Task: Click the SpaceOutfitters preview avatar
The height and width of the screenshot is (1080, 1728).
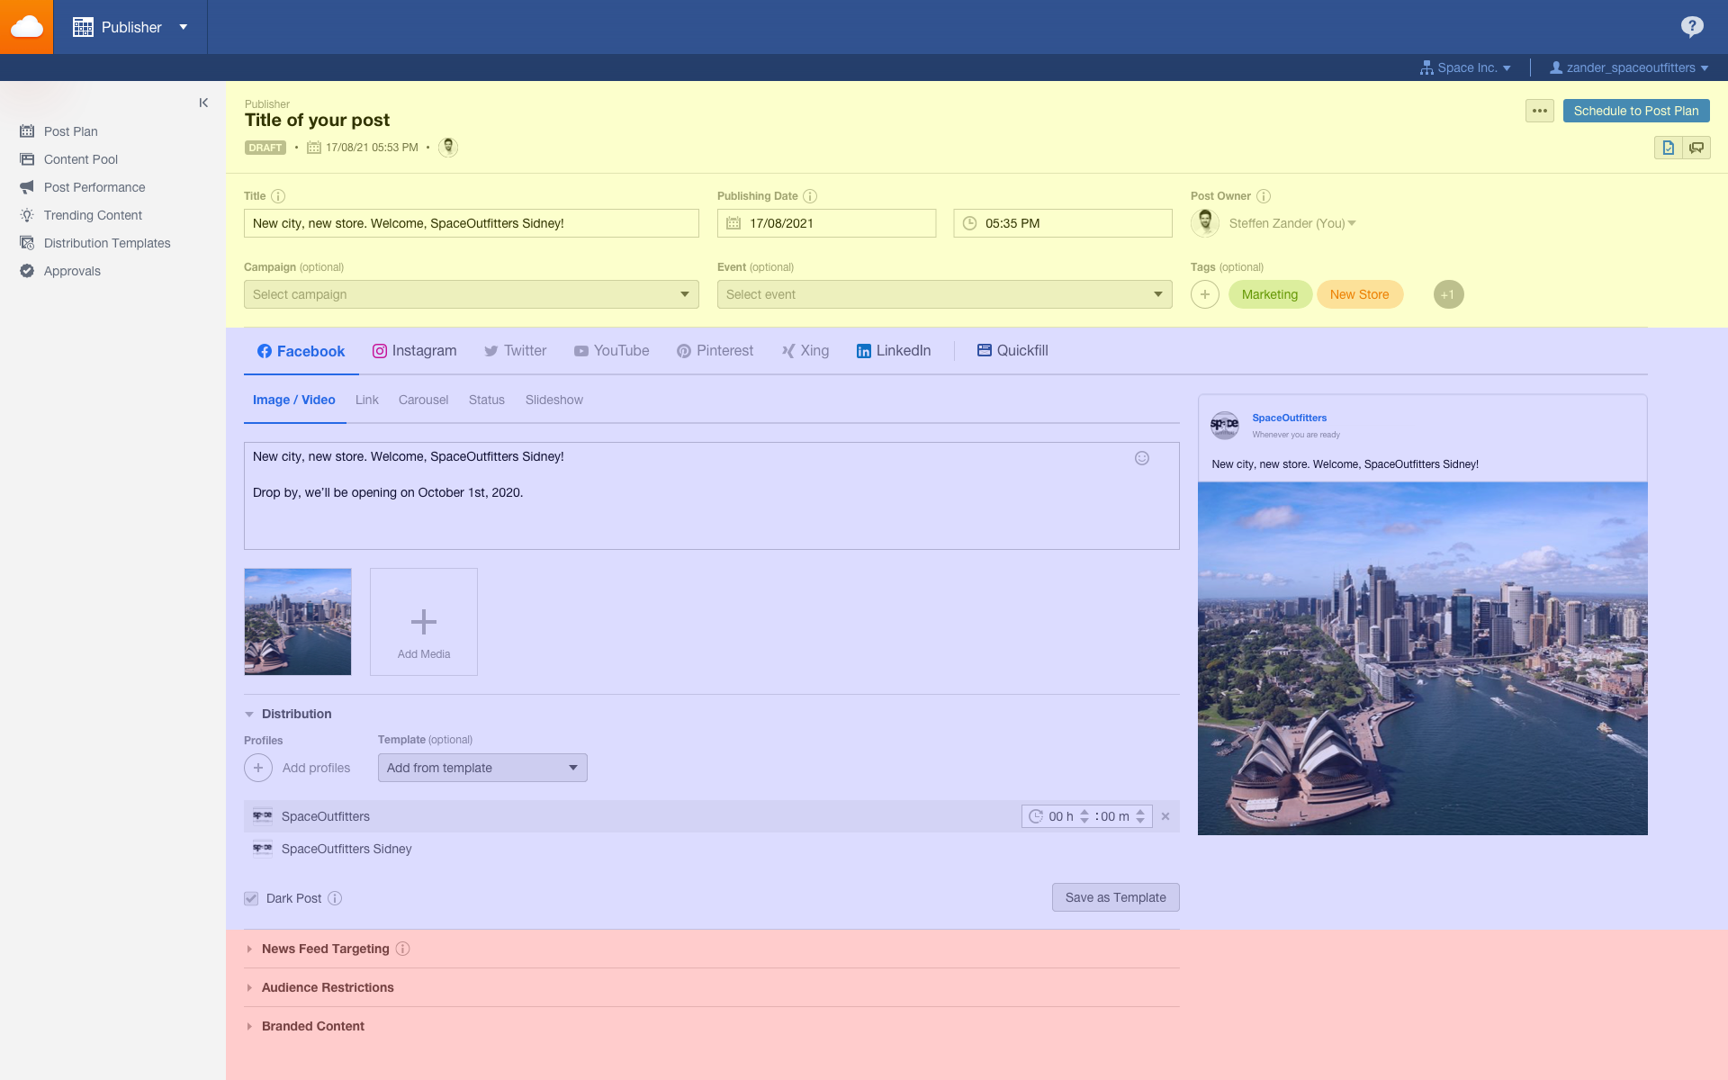Action: [1224, 424]
